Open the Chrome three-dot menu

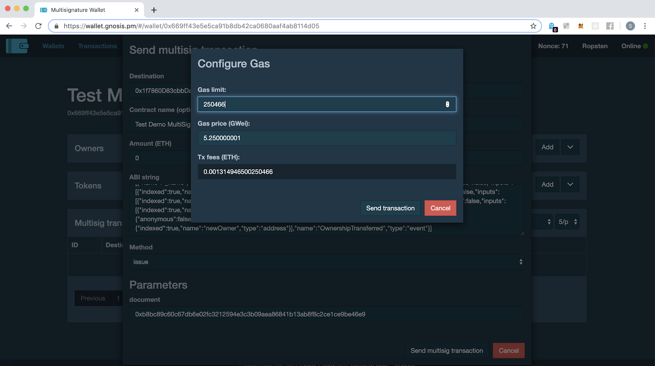(x=645, y=26)
